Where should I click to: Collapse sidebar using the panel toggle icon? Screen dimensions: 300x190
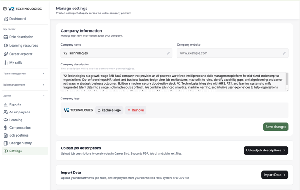click(5, 9)
